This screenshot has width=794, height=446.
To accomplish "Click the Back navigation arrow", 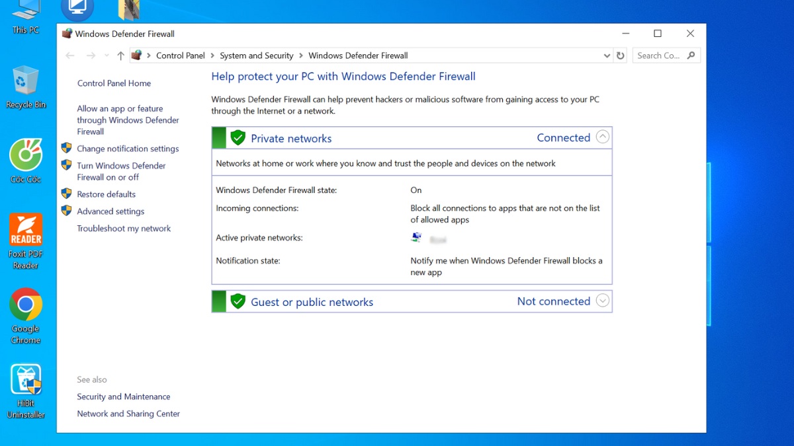I will pyautogui.click(x=70, y=56).
